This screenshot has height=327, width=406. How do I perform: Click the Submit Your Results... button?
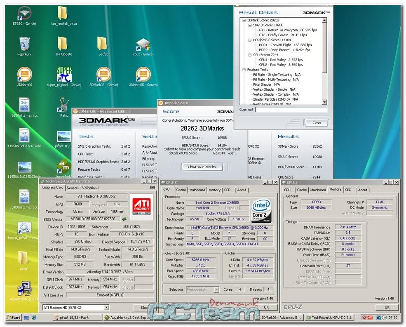tap(202, 167)
